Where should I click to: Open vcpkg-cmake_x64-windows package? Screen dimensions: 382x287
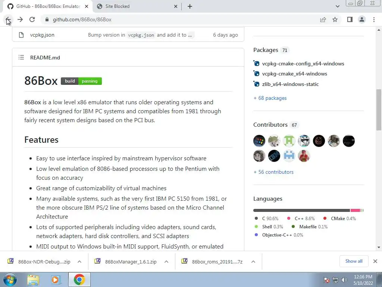295,74
